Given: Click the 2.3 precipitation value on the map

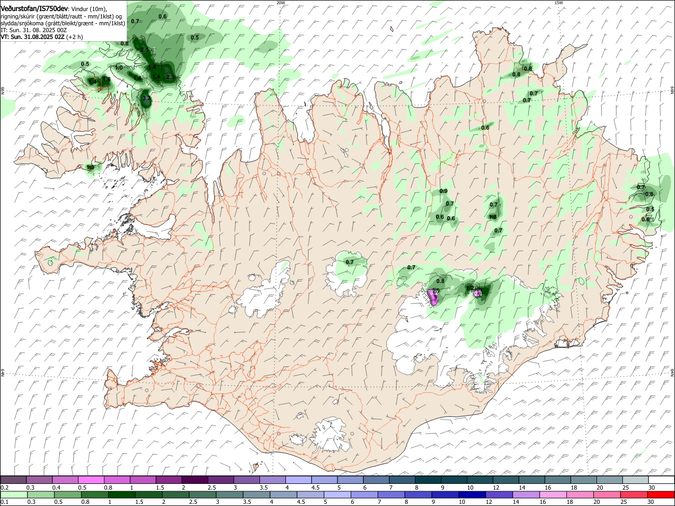Looking at the screenshot, I should (x=170, y=77).
